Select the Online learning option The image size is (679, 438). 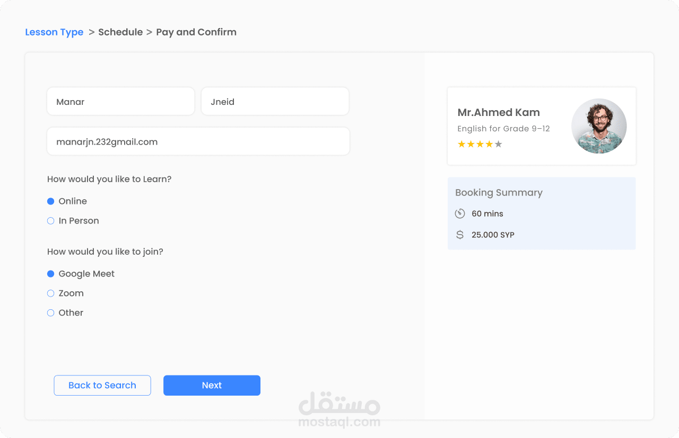tap(51, 201)
